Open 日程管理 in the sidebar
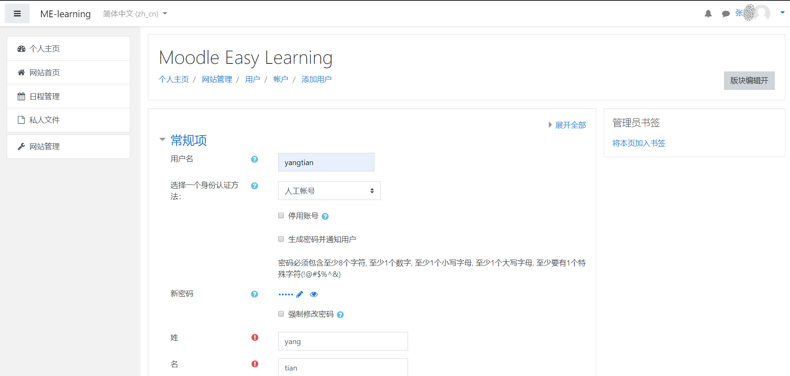 68,96
